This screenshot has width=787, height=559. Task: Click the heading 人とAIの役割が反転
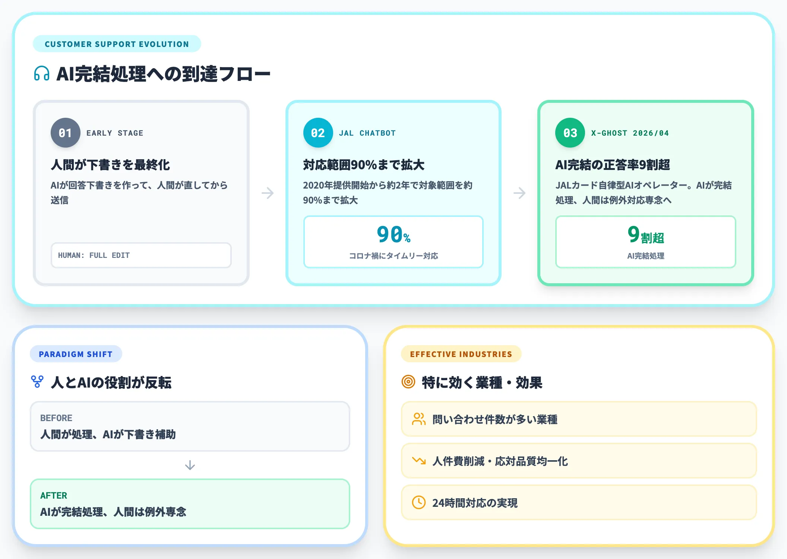111,382
